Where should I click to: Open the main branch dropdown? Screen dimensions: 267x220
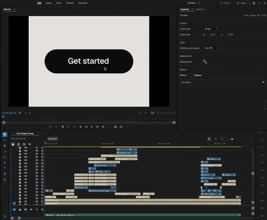click(243, 3)
